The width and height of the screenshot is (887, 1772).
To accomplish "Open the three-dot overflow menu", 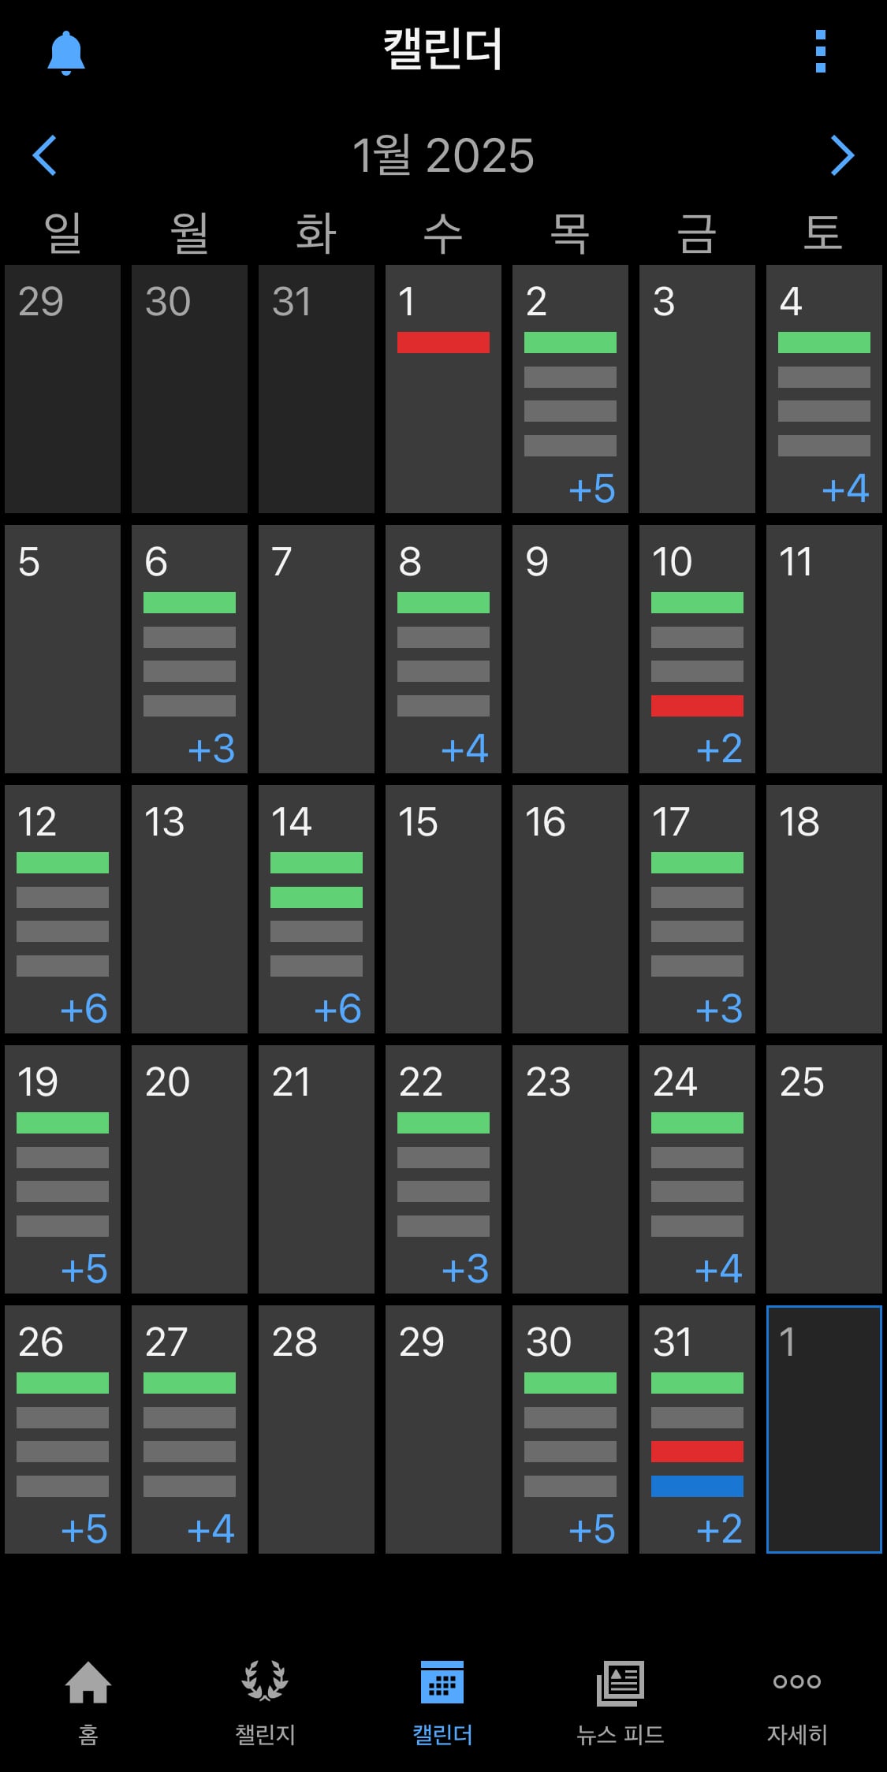I will click(x=821, y=52).
